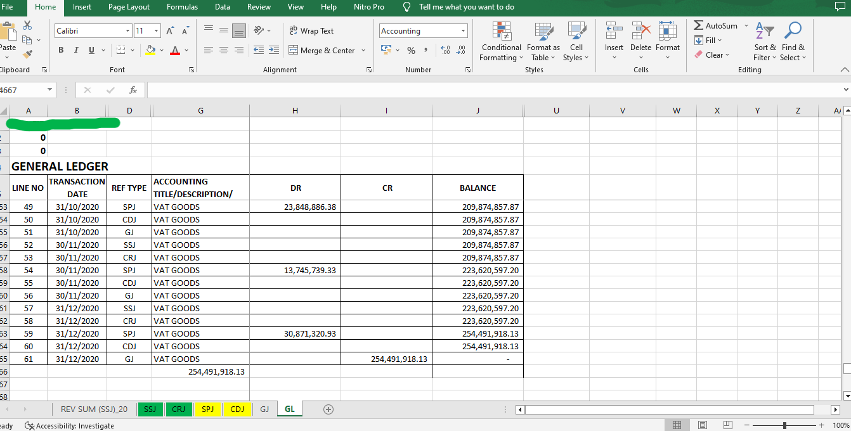The width and height of the screenshot is (851, 431).
Task: Click the Orientation text angle icon
Action: pyautogui.click(x=259, y=30)
